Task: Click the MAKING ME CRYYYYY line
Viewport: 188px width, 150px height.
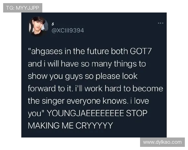Action: (x=70, y=126)
